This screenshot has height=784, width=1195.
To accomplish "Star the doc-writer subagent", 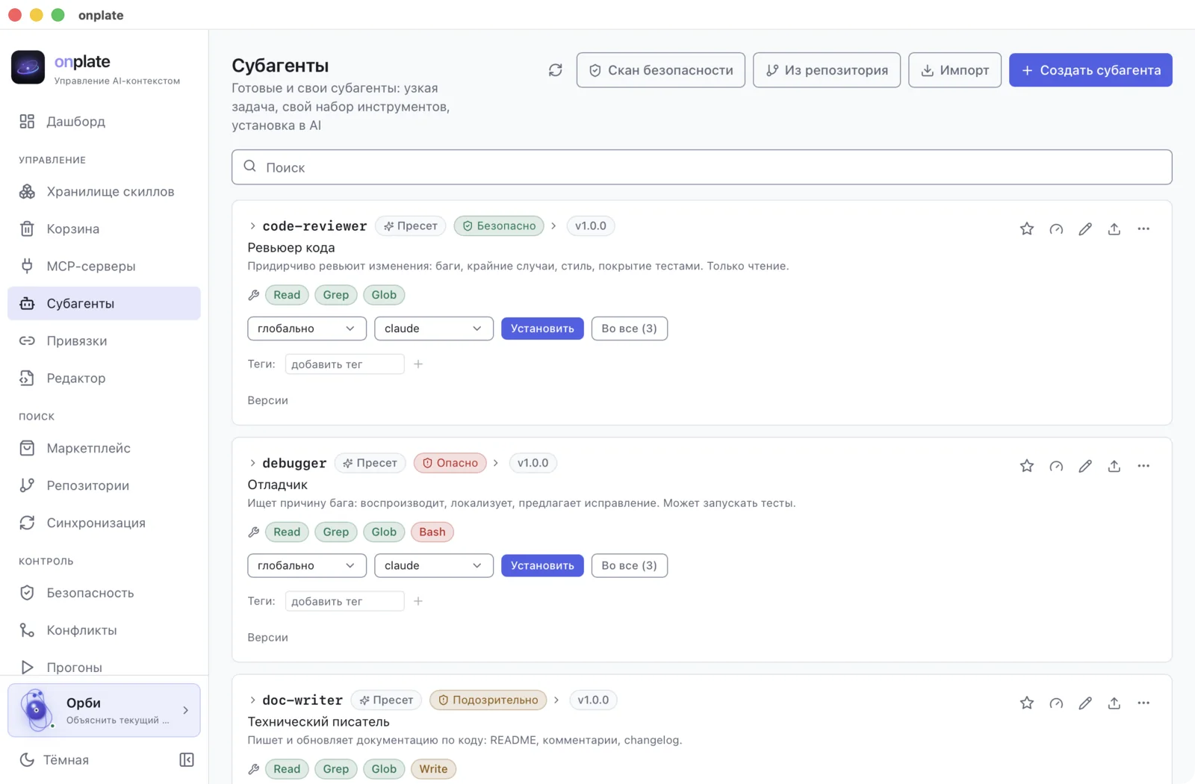I will (1027, 703).
